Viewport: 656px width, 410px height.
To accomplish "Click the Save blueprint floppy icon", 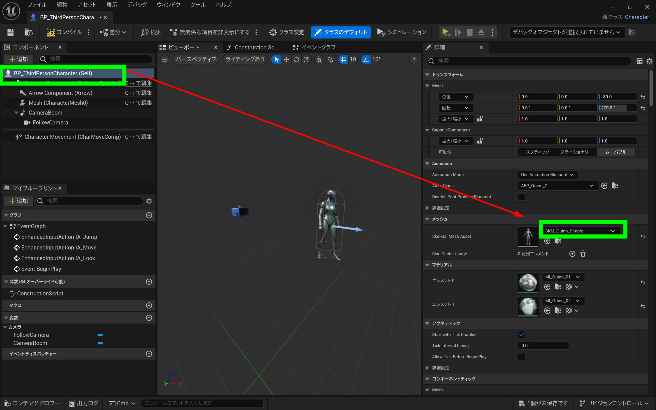I will coord(10,32).
